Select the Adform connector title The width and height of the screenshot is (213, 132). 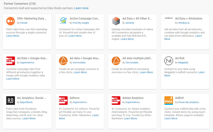click(75, 98)
